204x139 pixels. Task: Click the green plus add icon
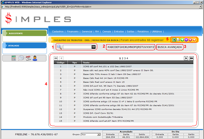(x=182, y=40)
